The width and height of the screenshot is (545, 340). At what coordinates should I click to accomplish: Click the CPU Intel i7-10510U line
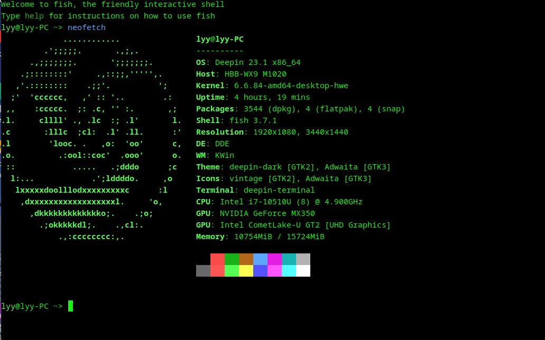pyautogui.click(x=279, y=202)
